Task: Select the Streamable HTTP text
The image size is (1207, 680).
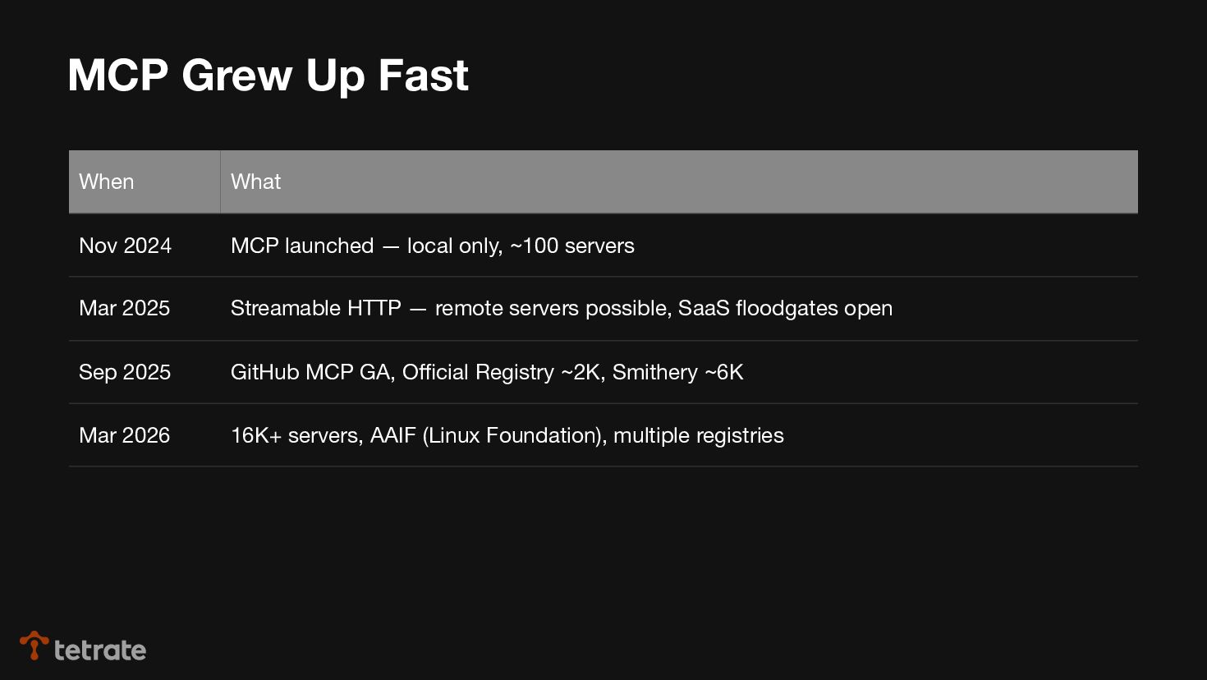Action: pos(316,308)
